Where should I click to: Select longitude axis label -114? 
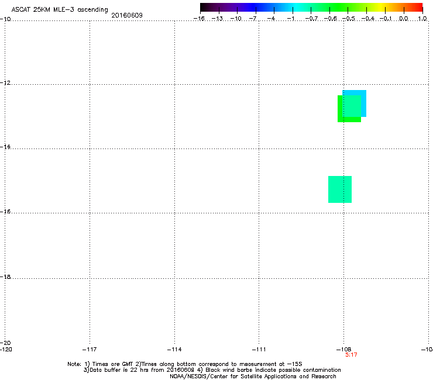click(x=174, y=350)
